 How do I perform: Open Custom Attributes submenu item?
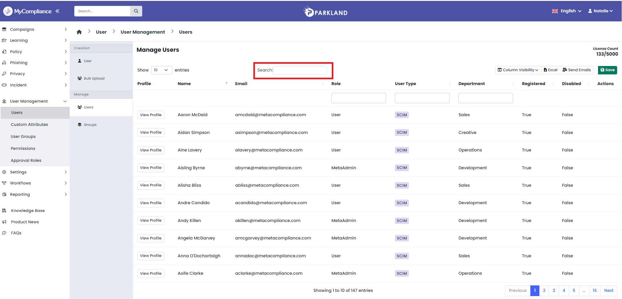[x=29, y=125]
